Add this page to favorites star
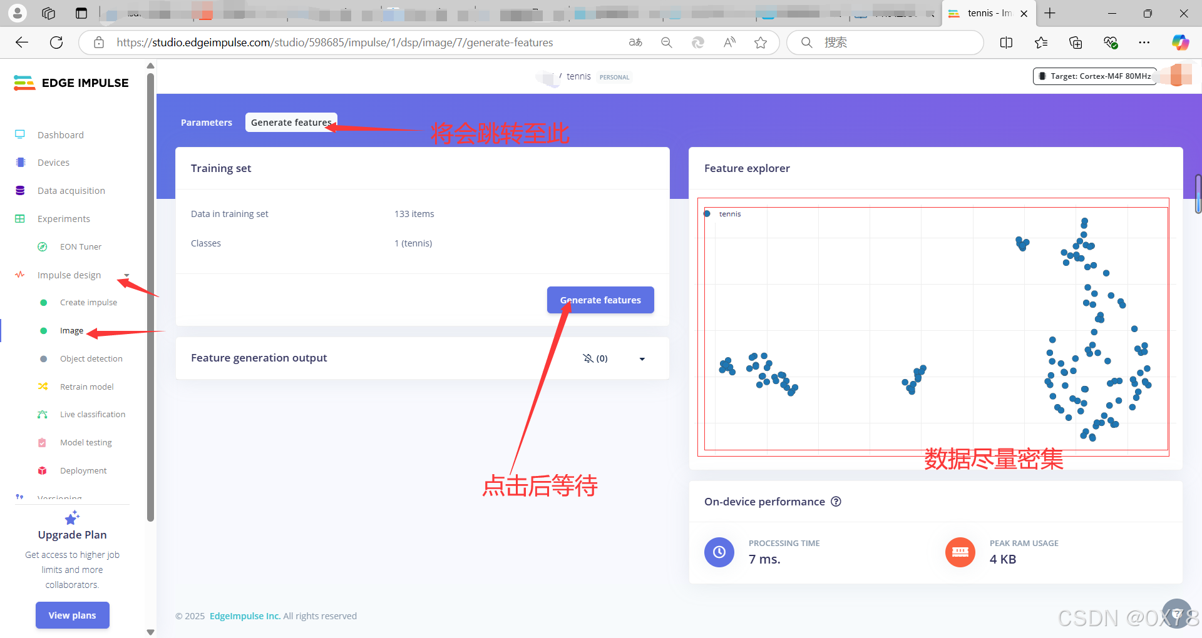The height and width of the screenshot is (638, 1202). [x=761, y=43]
